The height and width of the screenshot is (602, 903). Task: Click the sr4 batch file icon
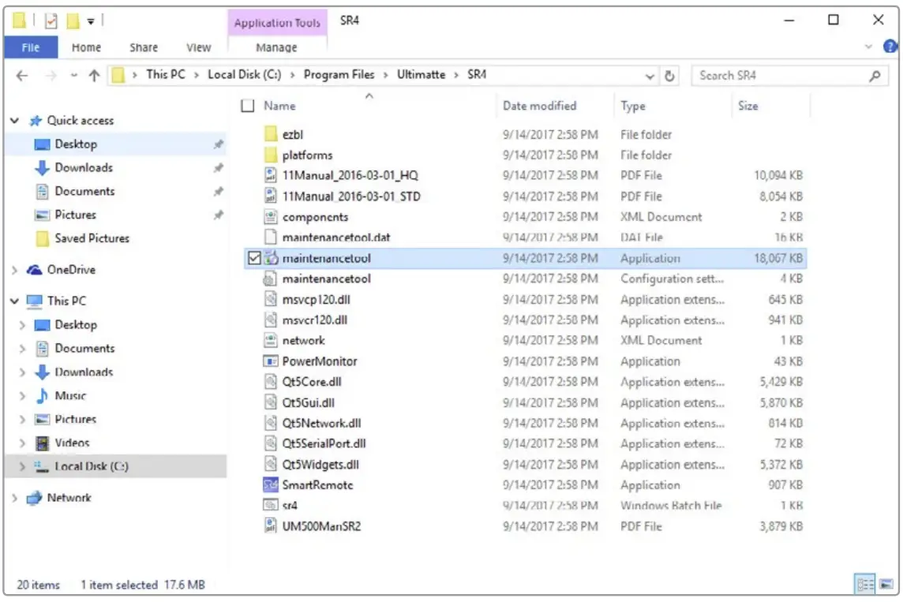(271, 505)
